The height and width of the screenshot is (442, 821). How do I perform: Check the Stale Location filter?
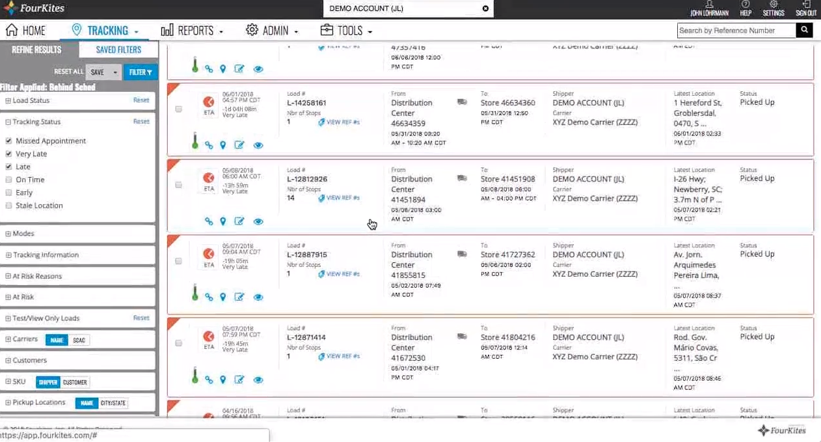[x=8, y=206]
